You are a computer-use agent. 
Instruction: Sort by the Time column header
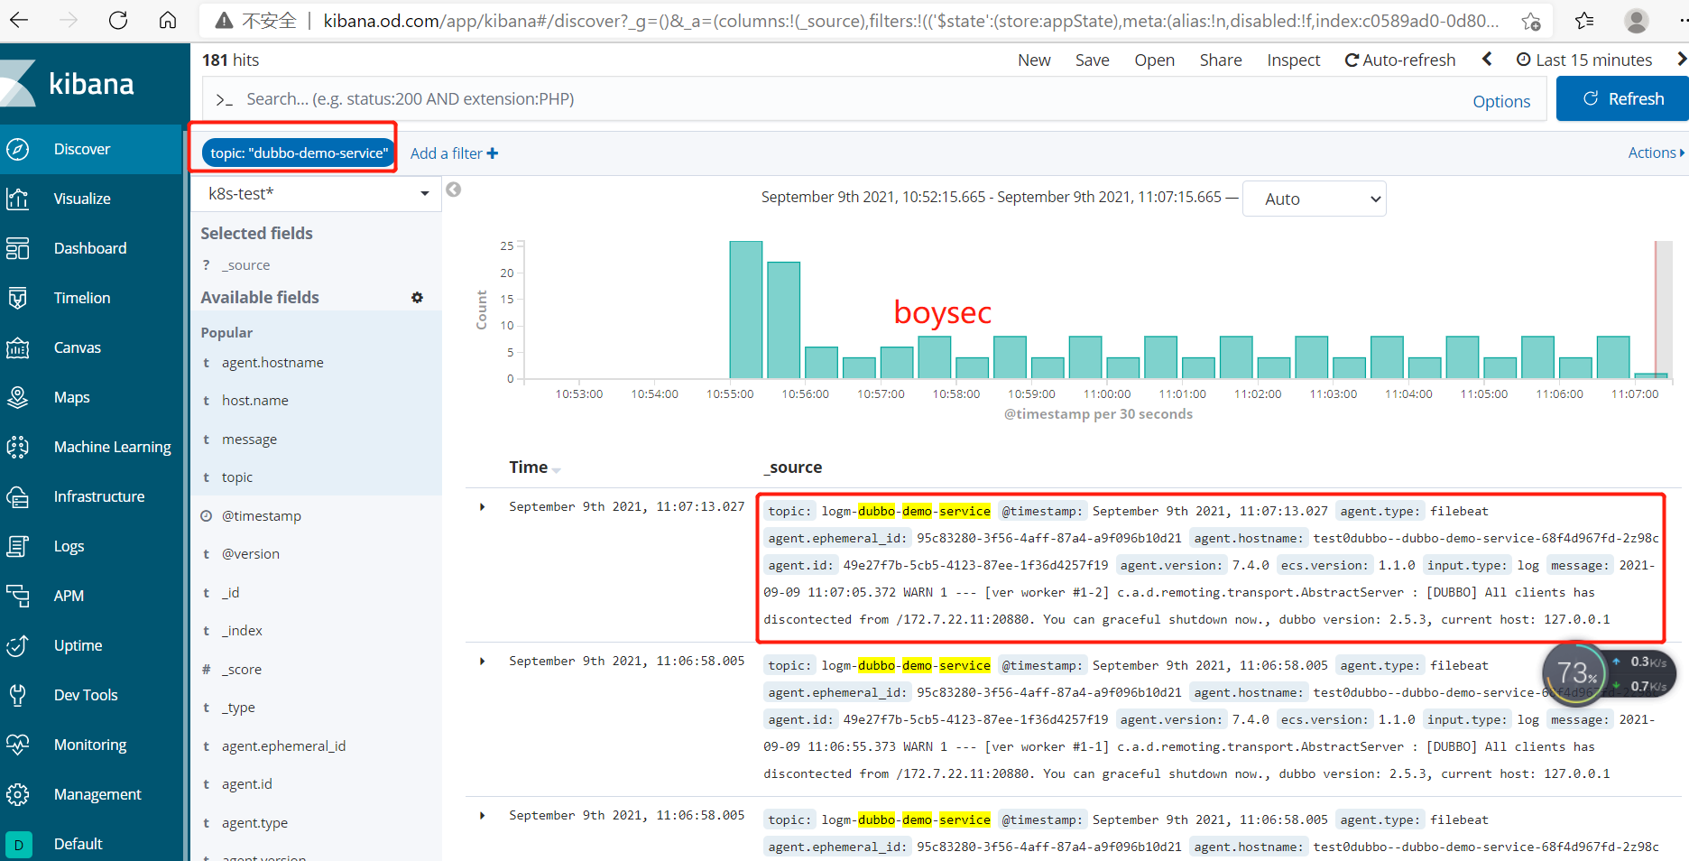point(534,467)
